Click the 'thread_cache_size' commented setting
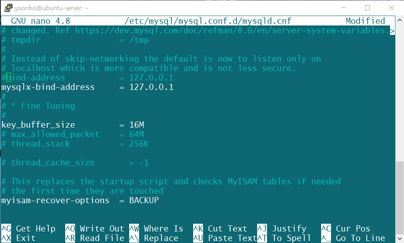 (53, 163)
